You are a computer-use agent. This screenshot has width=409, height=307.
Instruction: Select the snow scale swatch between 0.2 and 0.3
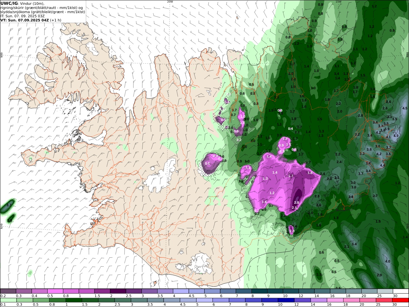[8, 291]
